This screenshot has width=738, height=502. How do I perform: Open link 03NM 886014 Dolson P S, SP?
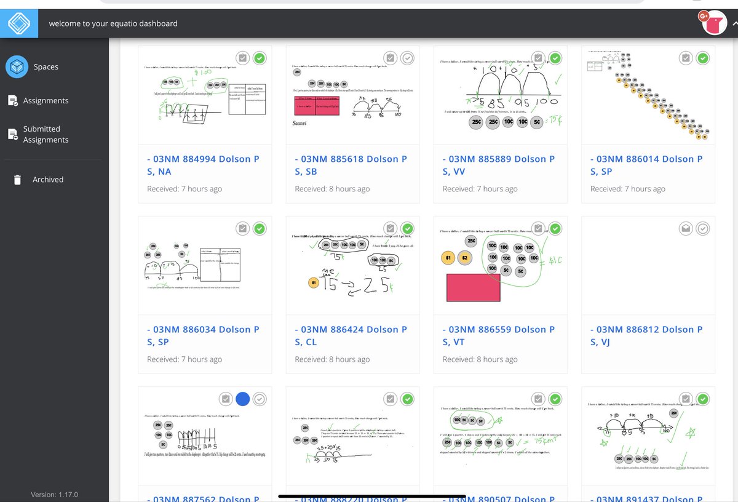[x=646, y=165]
